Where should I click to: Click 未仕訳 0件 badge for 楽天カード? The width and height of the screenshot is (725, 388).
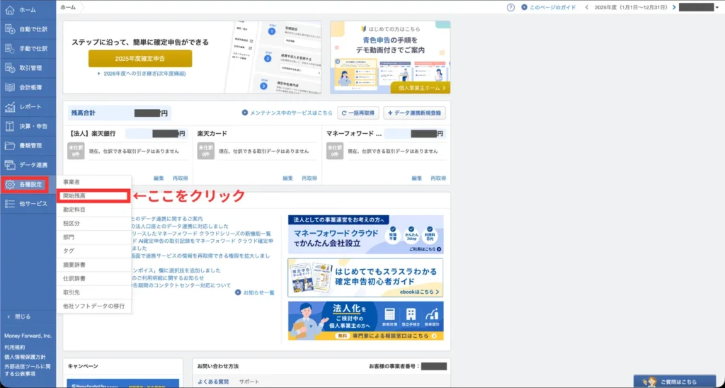point(206,152)
